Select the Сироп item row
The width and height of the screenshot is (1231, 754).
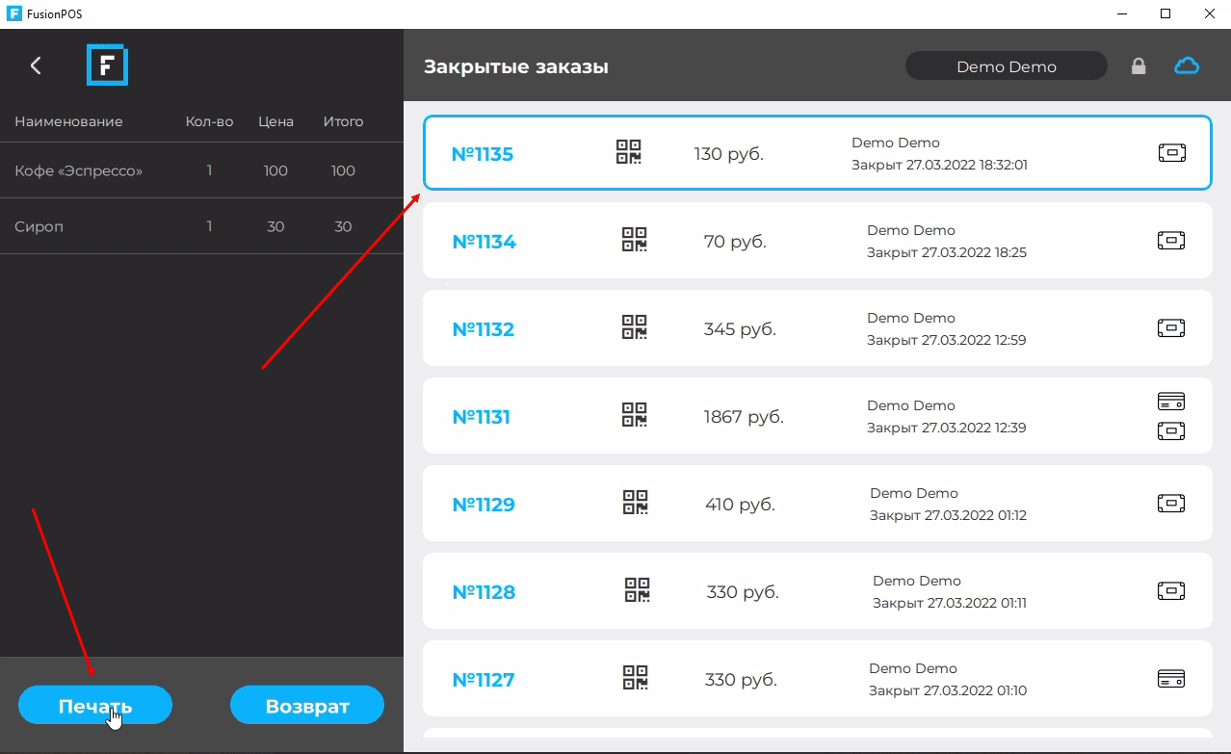point(201,226)
